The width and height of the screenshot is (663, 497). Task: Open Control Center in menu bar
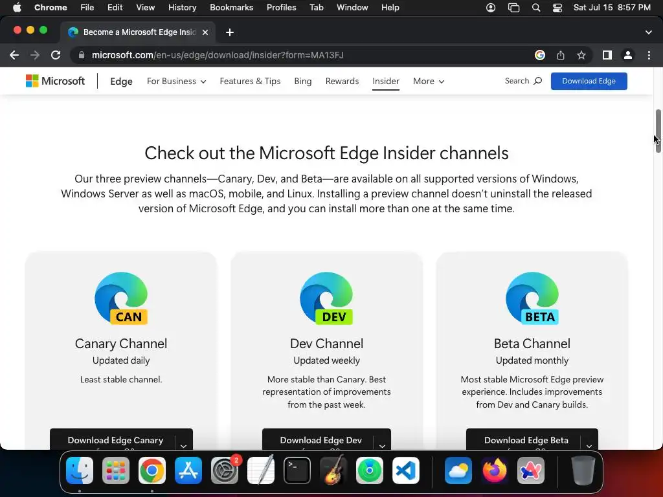[x=557, y=8]
